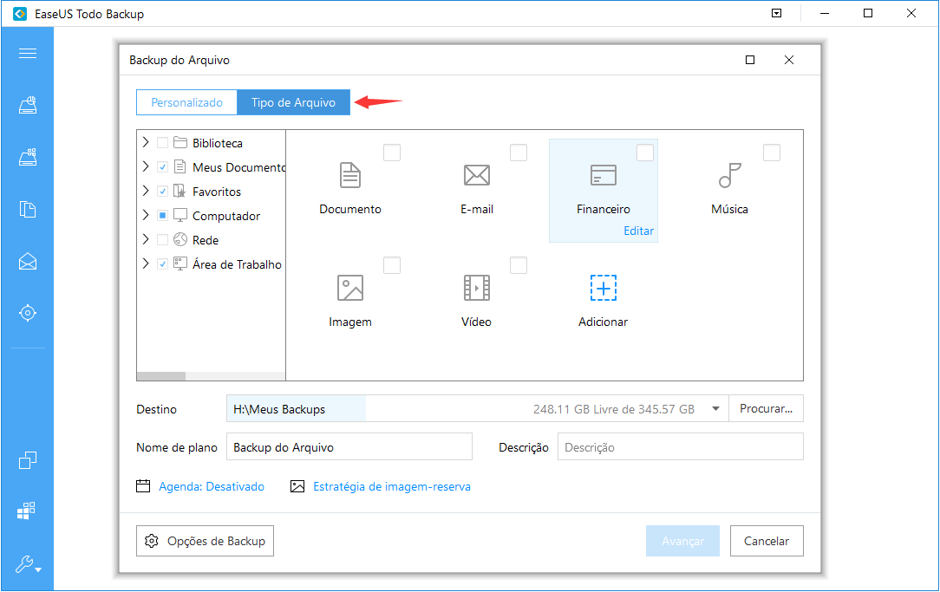Expand the Biblioteca tree node
This screenshot has height=592, width=940.
click(x=146, y=142)
